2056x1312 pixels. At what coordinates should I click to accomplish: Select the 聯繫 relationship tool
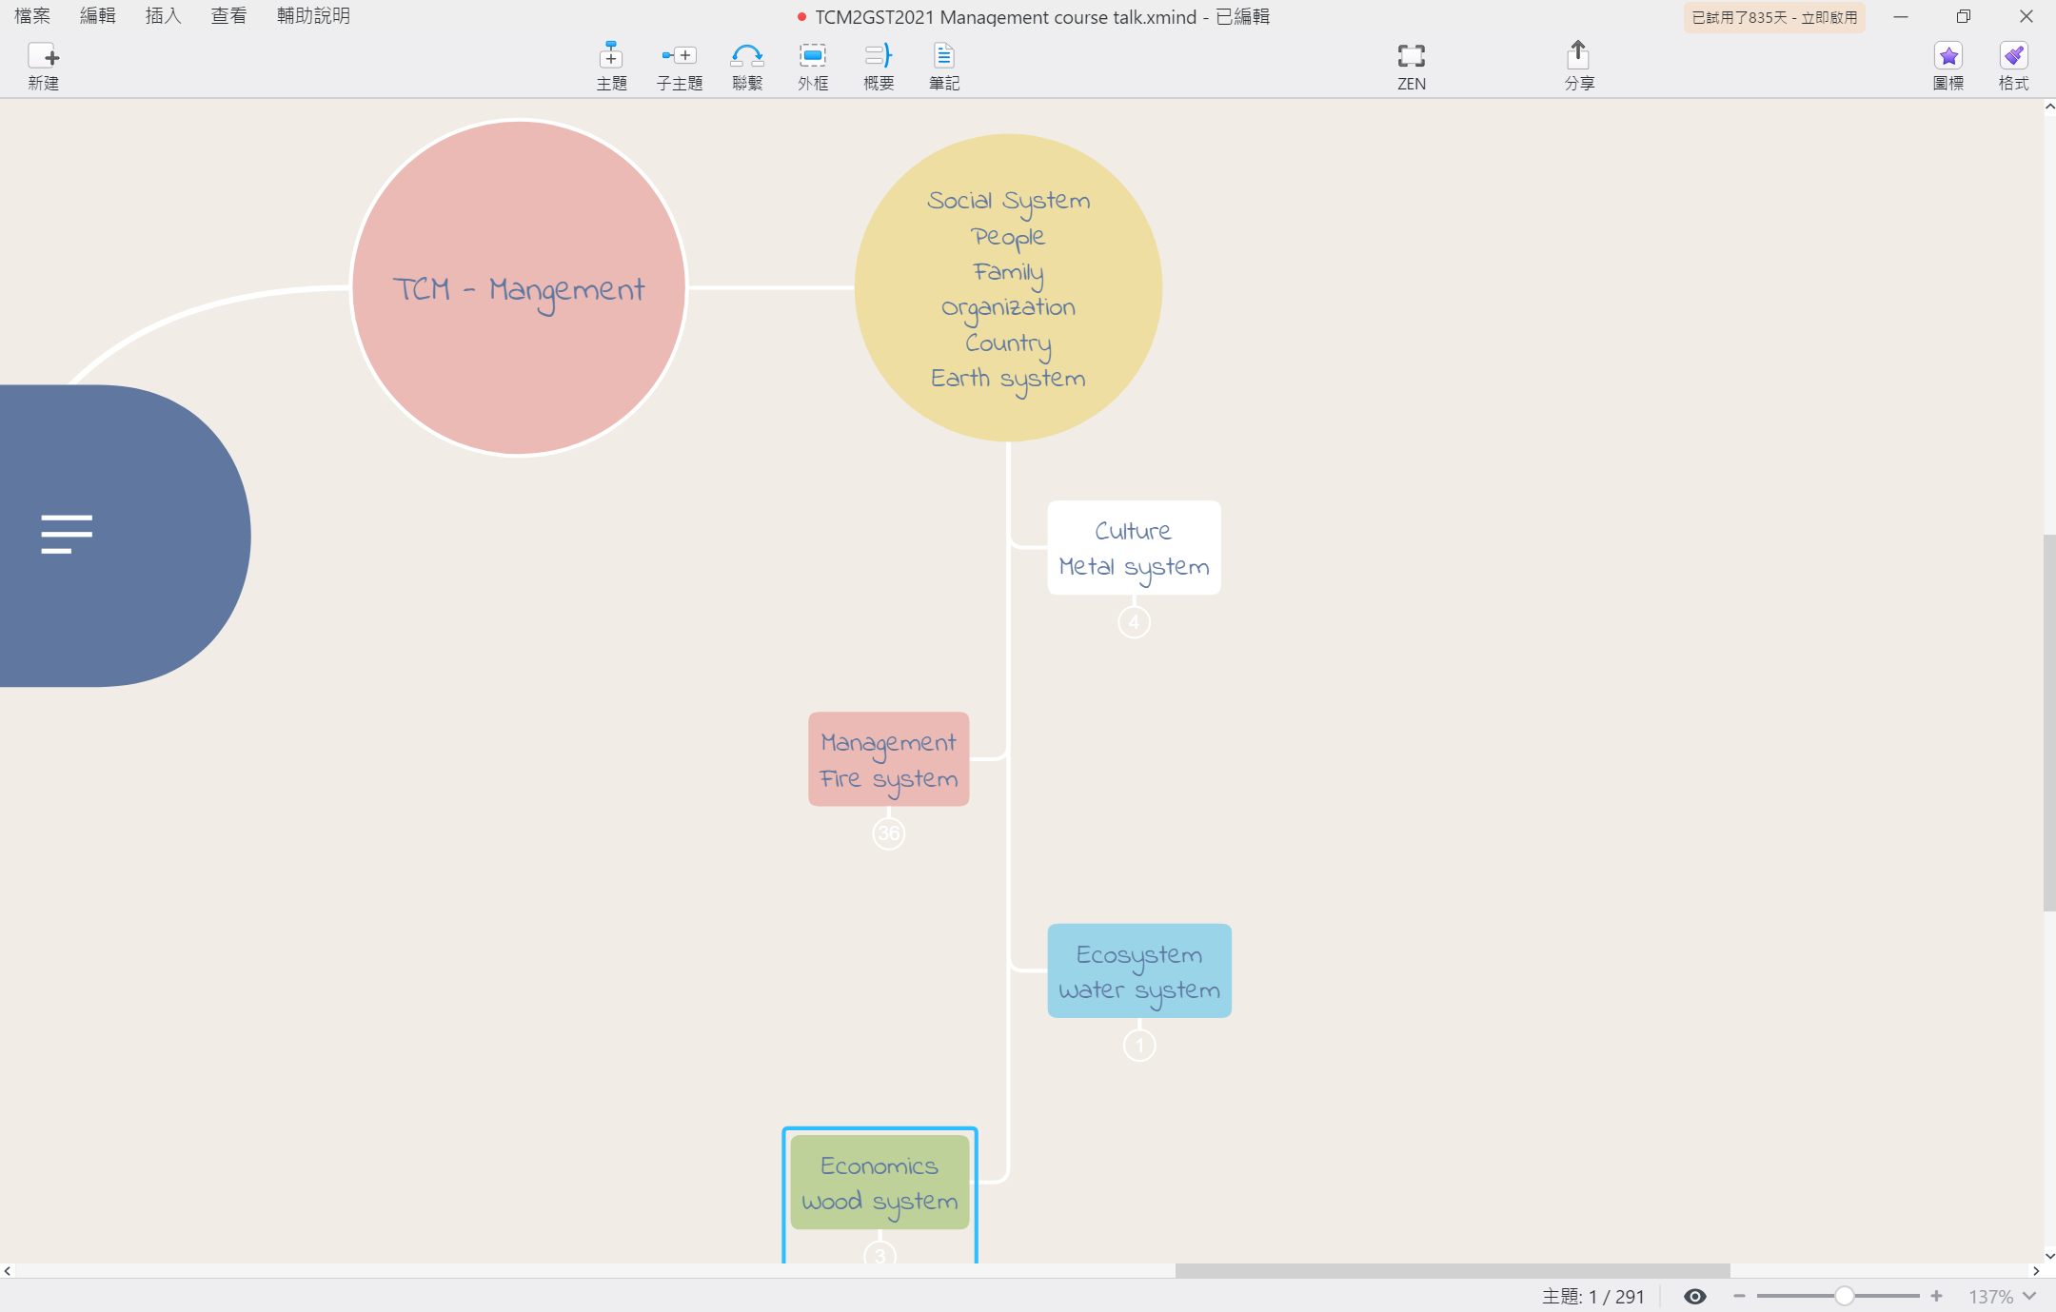[747, 65]
